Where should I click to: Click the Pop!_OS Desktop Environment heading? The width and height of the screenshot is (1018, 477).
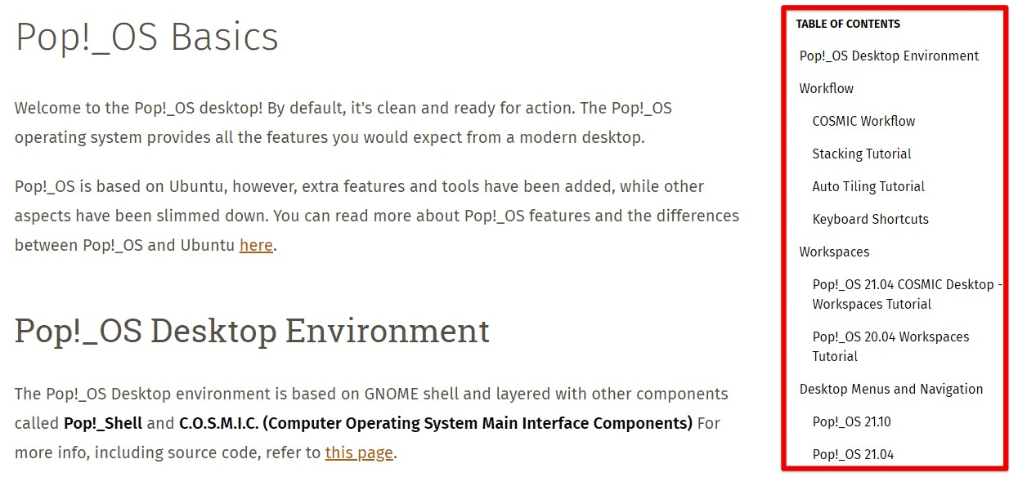point(252,331)
